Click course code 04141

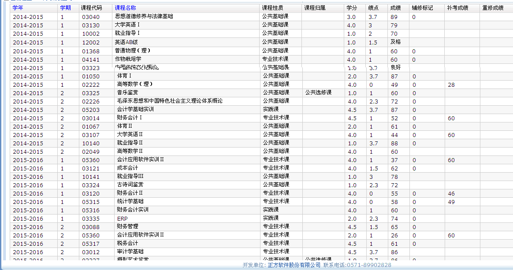[x=91, y=60]
